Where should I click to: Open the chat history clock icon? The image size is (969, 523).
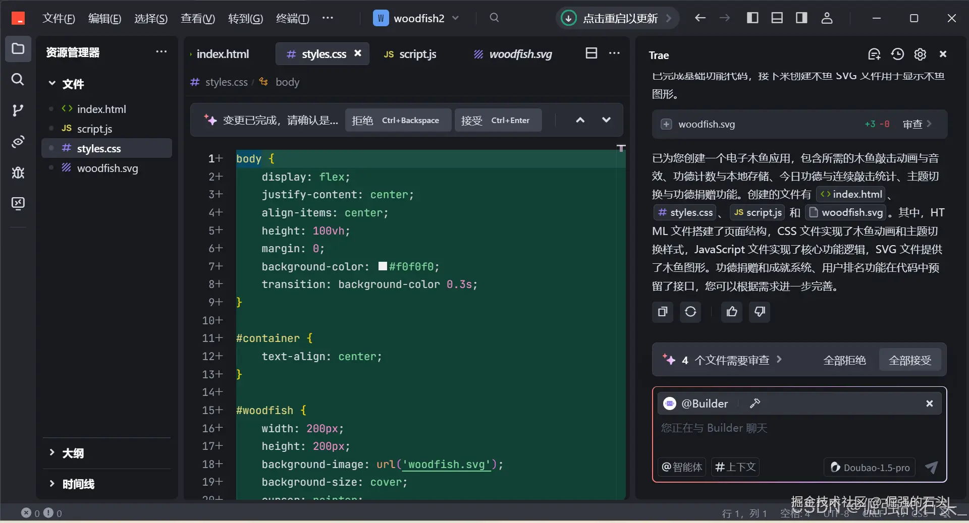point(897,54)
